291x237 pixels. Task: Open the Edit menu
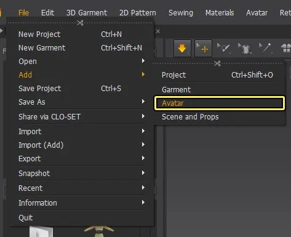pos(47,13)
